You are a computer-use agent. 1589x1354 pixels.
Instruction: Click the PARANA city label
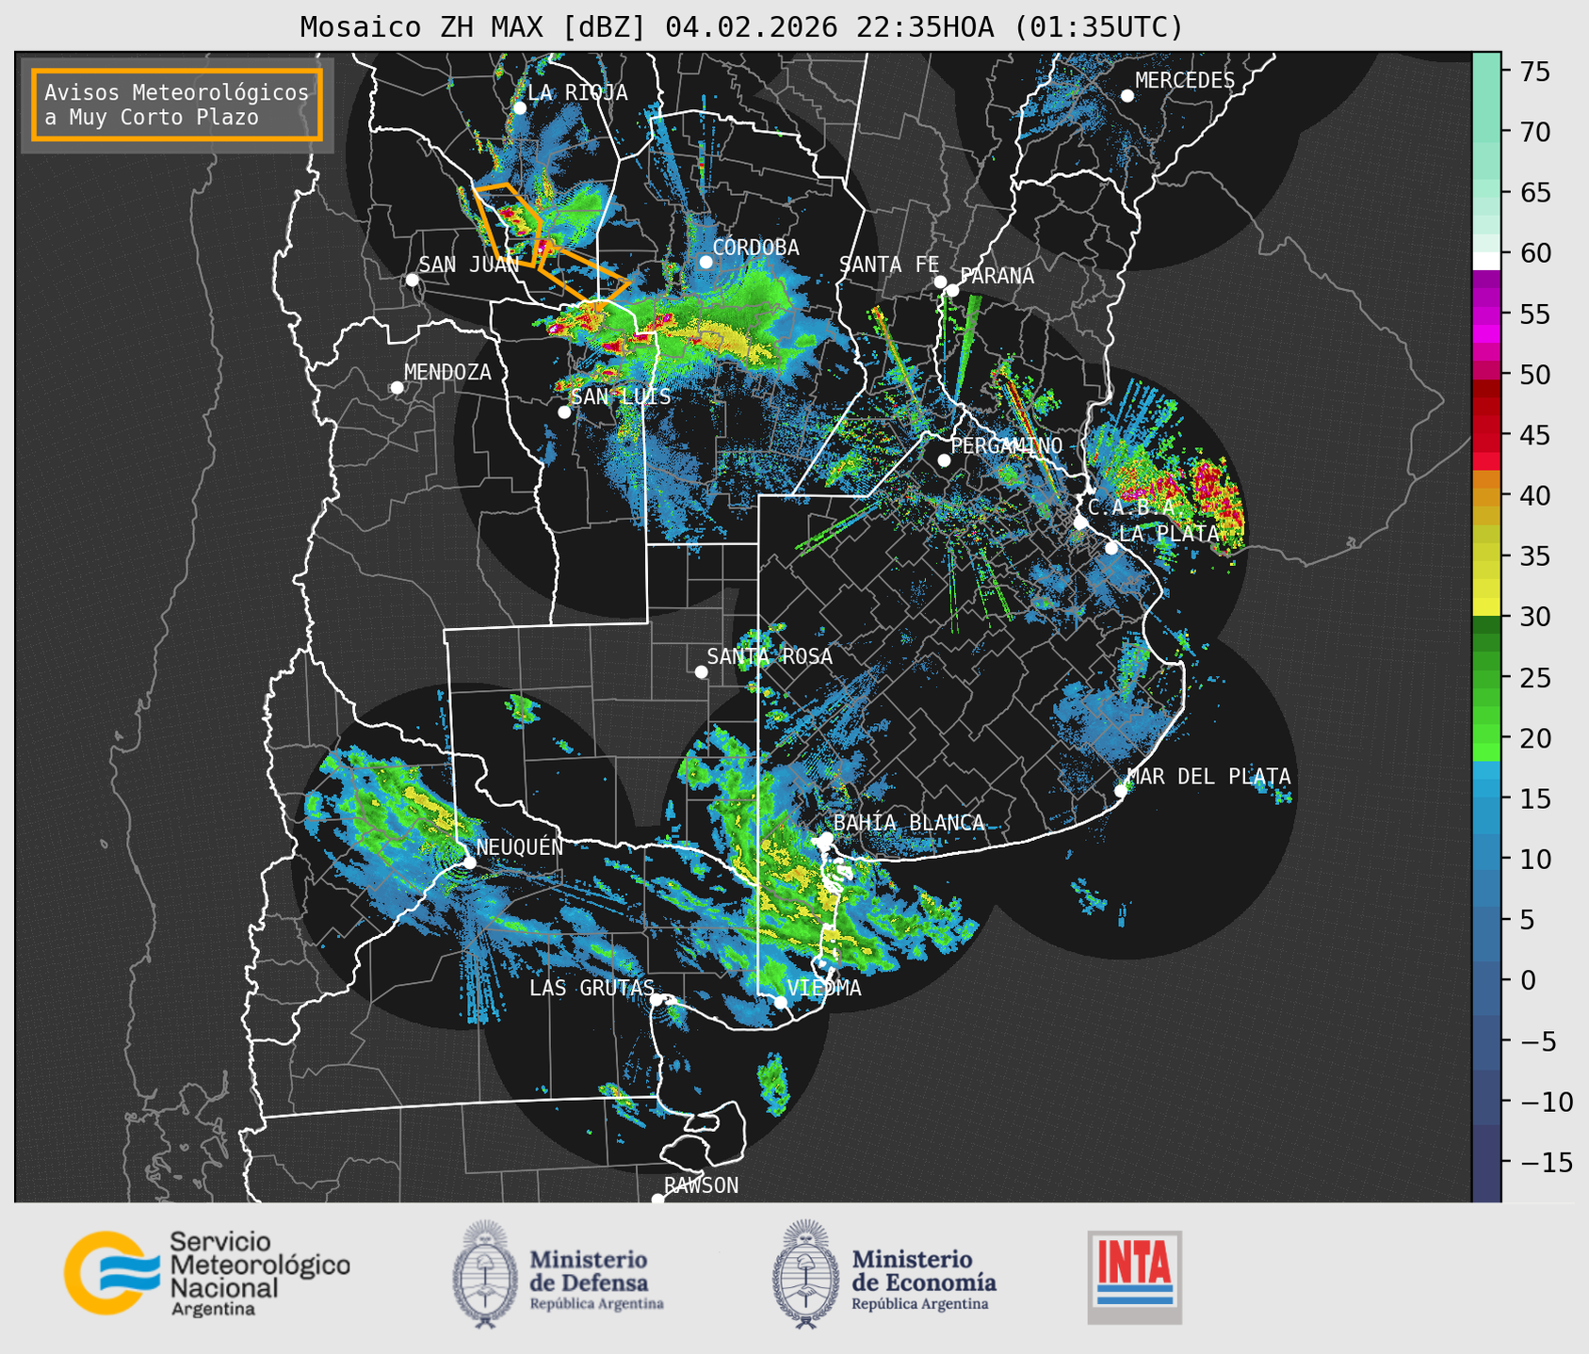pos(997,276)
